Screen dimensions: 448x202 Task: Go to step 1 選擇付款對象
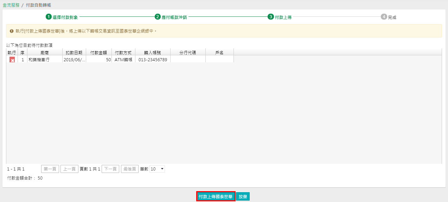tap(62, 17)
